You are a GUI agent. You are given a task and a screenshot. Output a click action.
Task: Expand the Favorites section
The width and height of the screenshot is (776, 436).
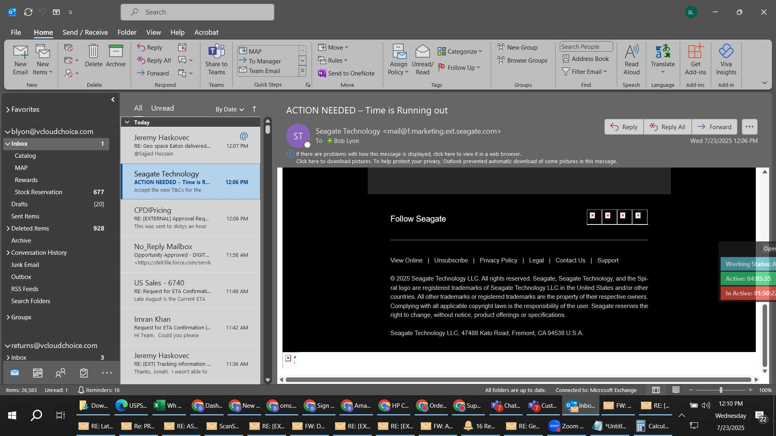(x=8, y=109)
